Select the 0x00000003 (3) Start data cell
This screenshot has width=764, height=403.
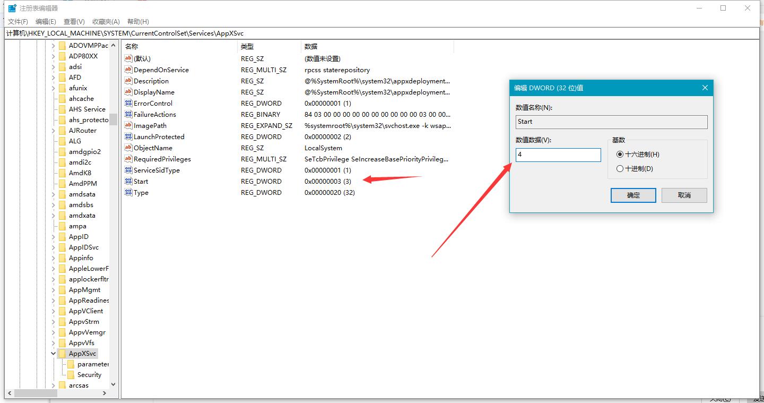(328, 182)
